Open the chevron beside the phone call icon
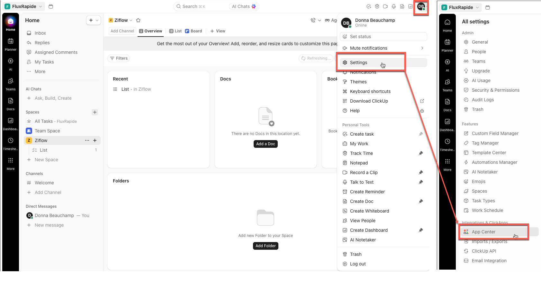541x302 pixels. coord(320,20)
